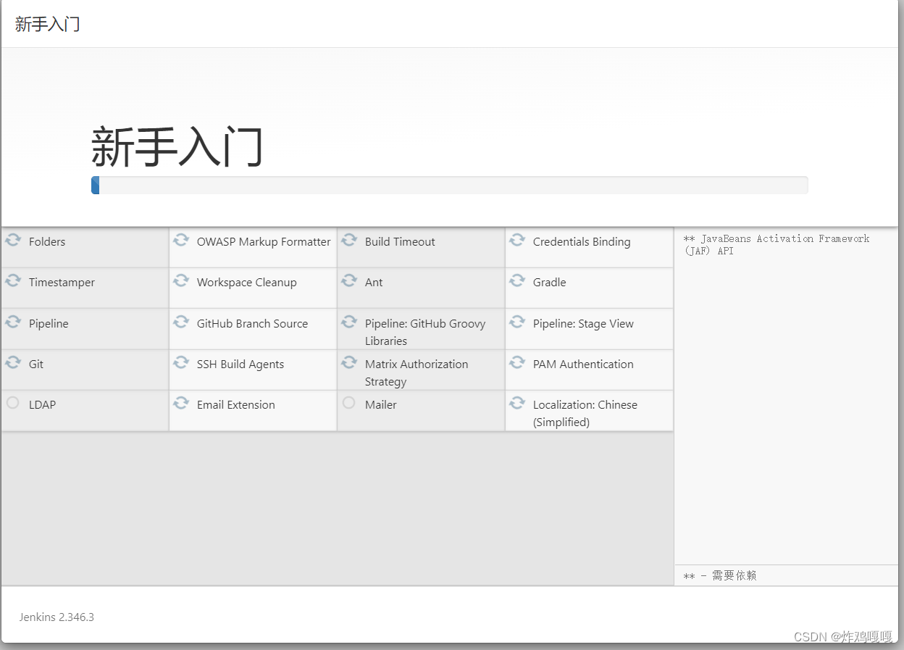The width and height of the screenshot is (904, 650).
Task: Select the Matrix Authorization Strategy text
Action: [417, 373]
